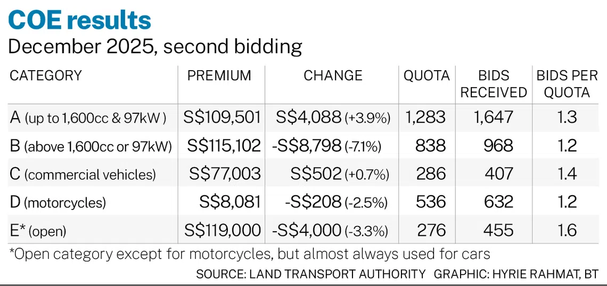Viewport: 607px width, 286px height.
Task: Select the BIDS RECEIVED column header
Action: (494, 84)
